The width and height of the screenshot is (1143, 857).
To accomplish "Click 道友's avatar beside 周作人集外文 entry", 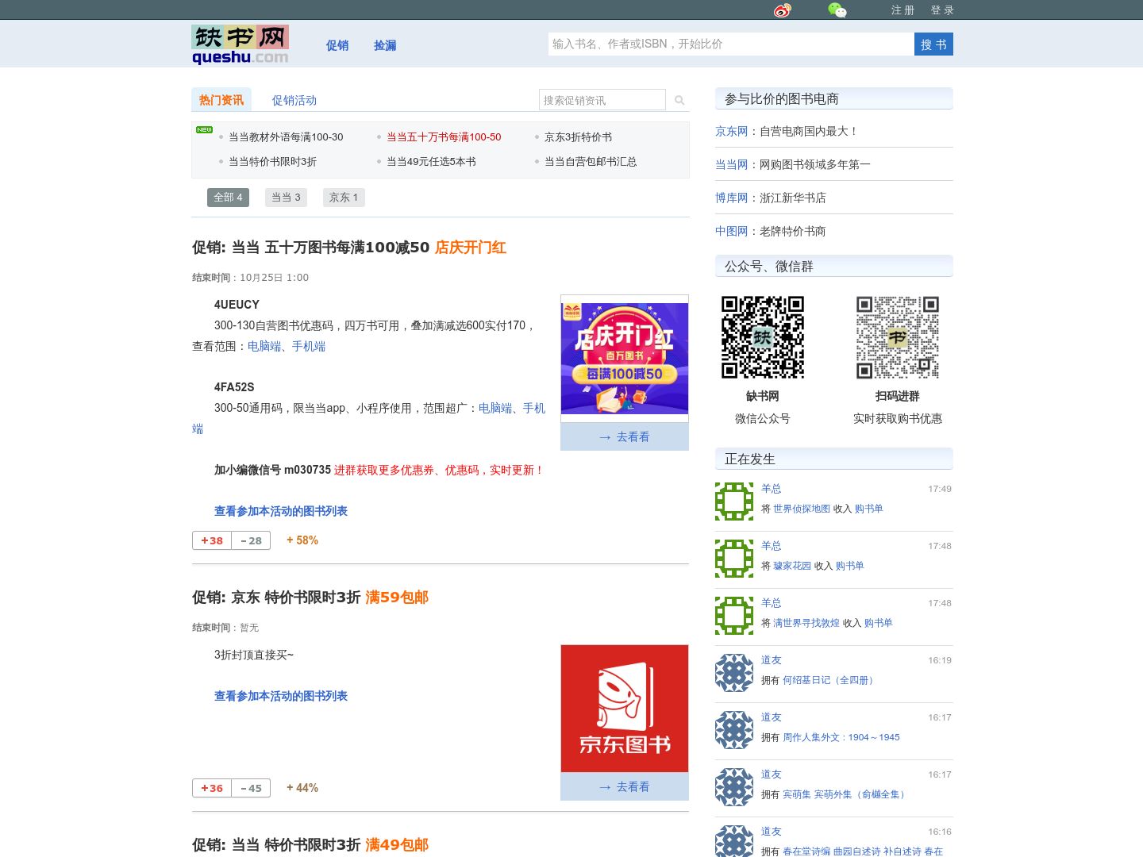I will [734, 730].
